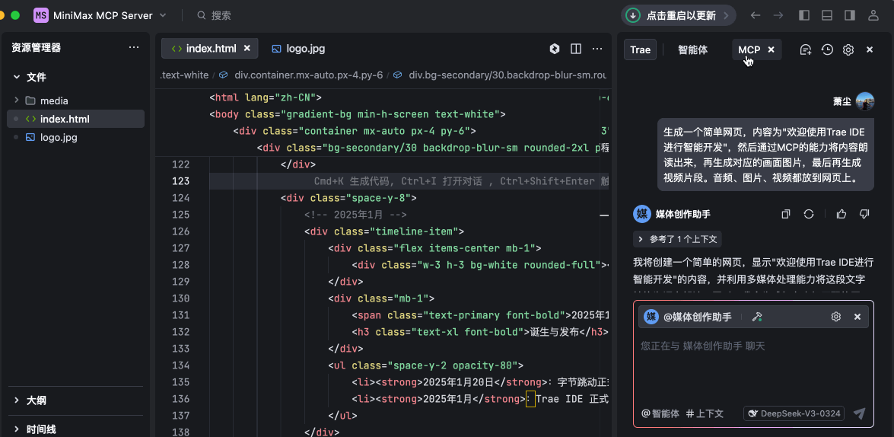Send the message with the paper plane icon

pyautogui.click(x=859, y=413)
